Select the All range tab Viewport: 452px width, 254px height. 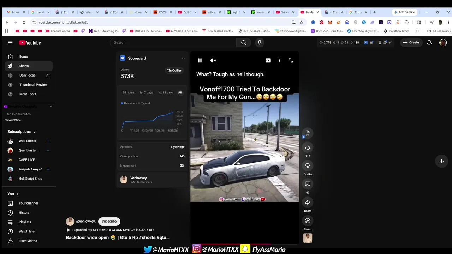pyautogui.click(x=180, y=92)
